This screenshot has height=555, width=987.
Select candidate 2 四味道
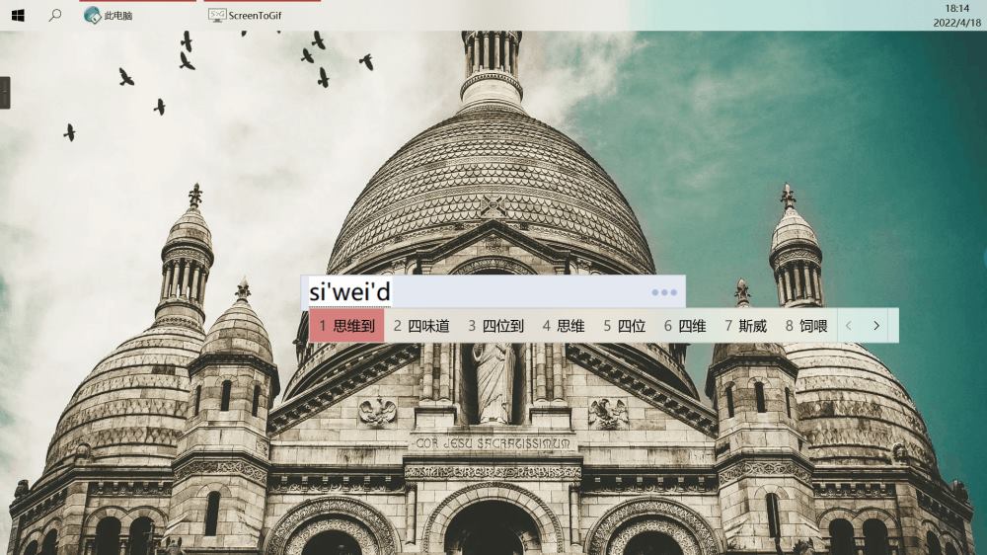click(421, 325)
